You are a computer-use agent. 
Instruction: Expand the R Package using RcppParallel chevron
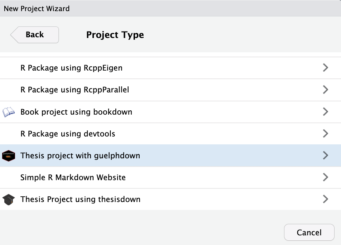(325, 90)
